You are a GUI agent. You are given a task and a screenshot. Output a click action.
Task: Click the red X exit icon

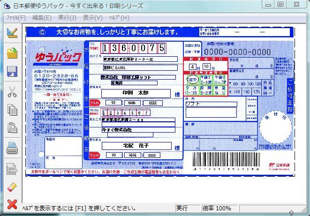[x=12, y=204]
